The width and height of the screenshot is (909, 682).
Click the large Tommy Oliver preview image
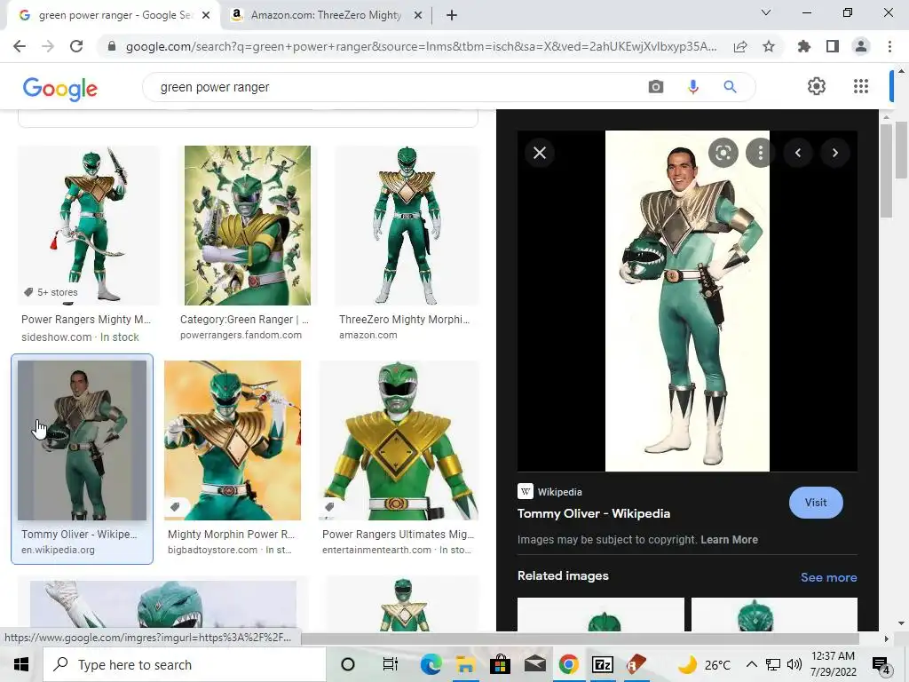687,301
